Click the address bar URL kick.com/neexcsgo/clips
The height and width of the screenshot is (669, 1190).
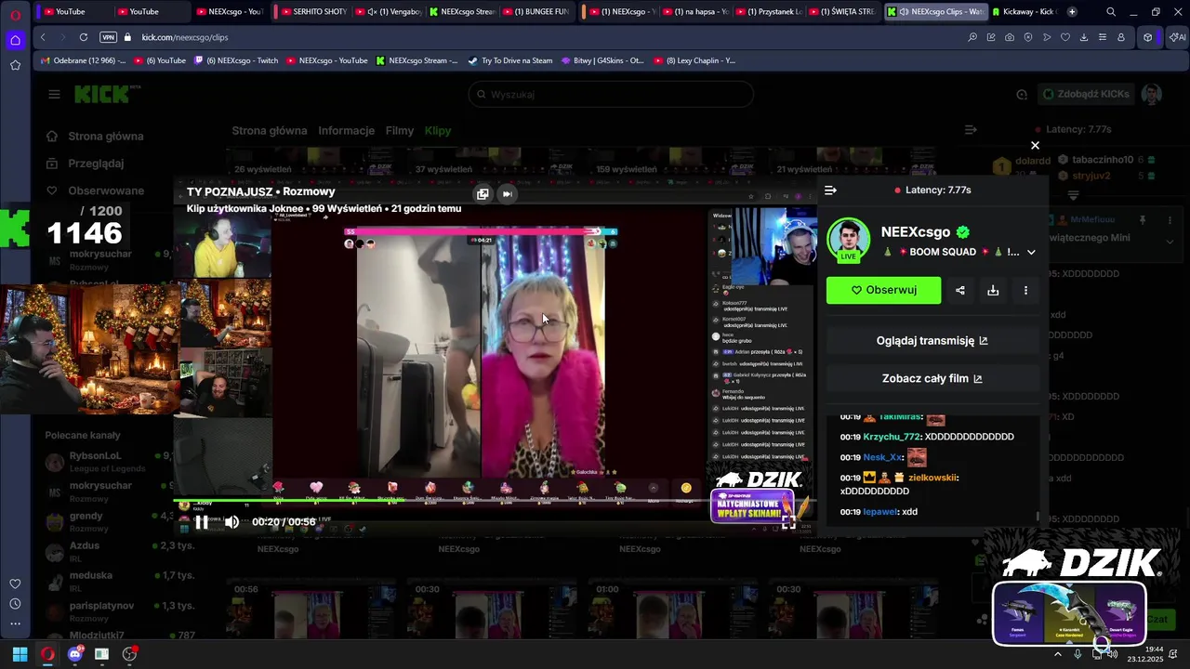tap(185, 37)
